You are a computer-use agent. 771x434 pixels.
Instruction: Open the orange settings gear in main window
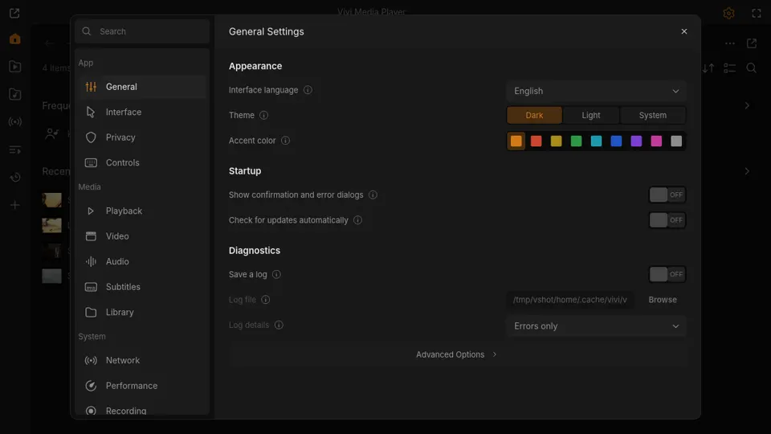tap(728, 14)
